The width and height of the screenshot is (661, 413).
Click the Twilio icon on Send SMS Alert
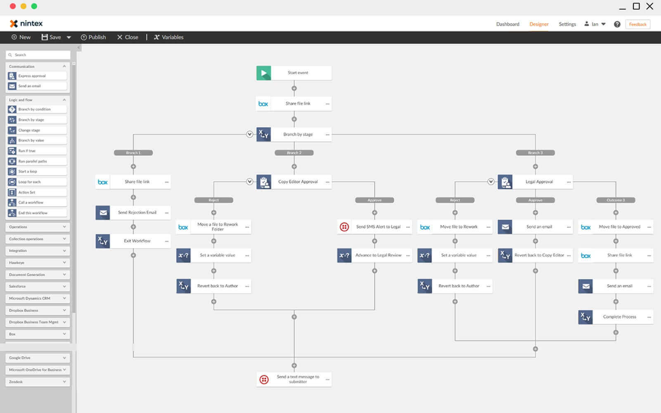344,226
